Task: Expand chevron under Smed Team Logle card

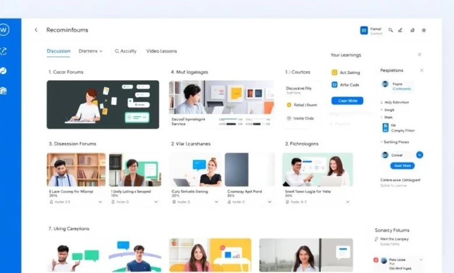Action: [x=347, y=202]
